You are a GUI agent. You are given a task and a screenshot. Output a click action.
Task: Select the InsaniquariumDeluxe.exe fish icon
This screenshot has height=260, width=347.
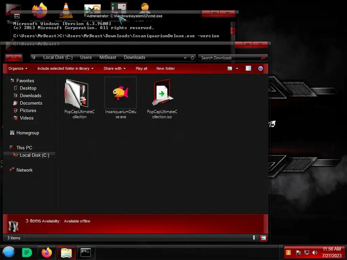(120, 93)
